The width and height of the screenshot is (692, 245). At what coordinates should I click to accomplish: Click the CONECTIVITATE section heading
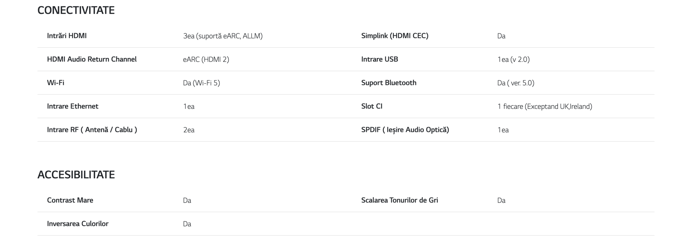(x=76, y=10)
